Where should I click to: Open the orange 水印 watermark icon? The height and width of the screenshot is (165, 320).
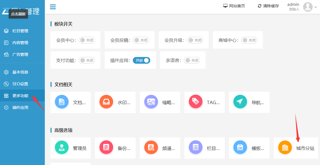pos(106,102)
